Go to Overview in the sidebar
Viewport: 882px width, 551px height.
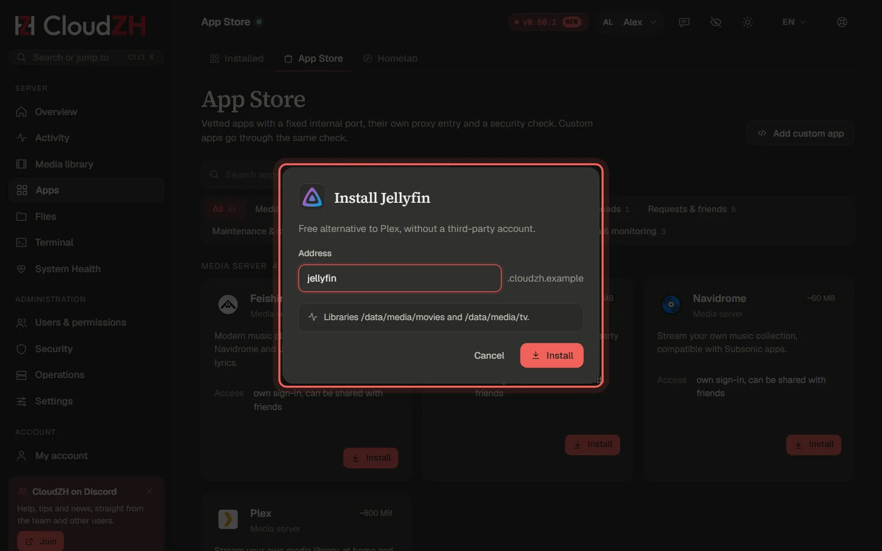[87, 112]
